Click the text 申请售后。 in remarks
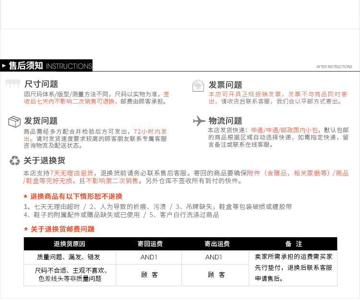This screenshot has height=301, width=360. [x=269, y=279]
